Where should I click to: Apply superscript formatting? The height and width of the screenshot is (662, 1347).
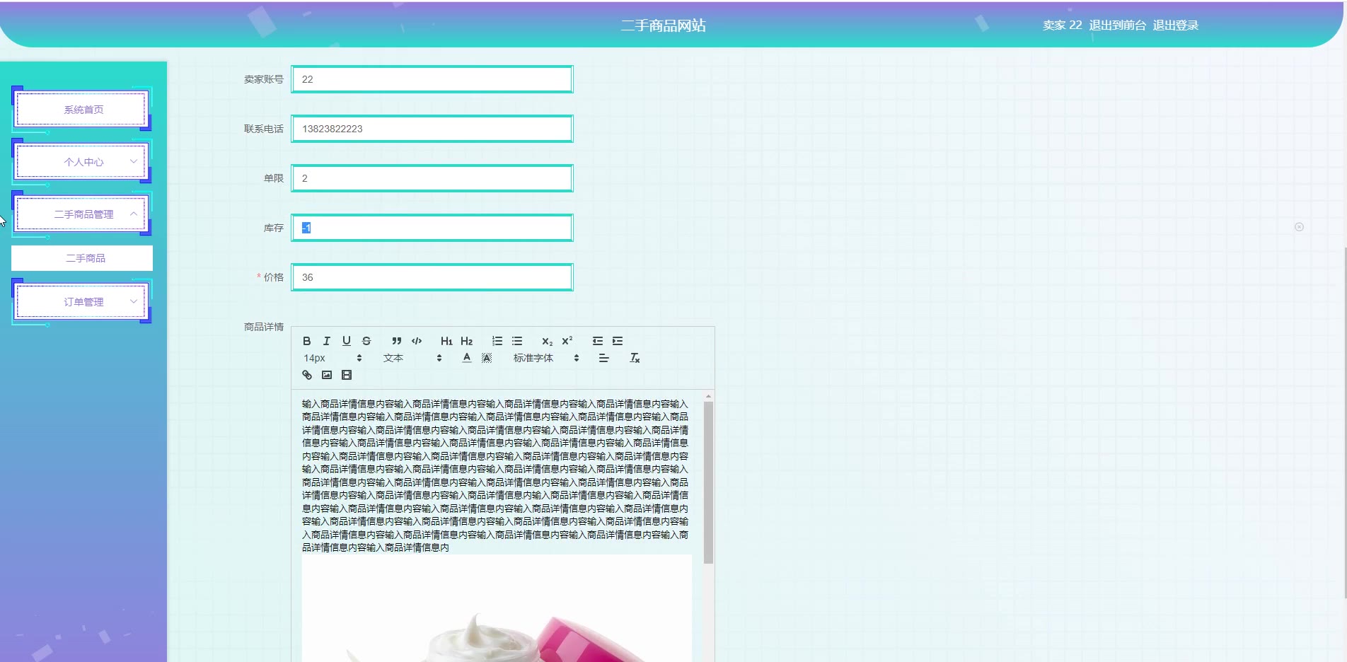click(x=567, y=341)
